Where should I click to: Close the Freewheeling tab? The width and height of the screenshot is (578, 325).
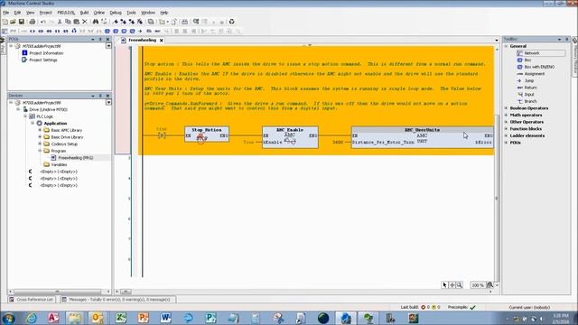point(161,40)
